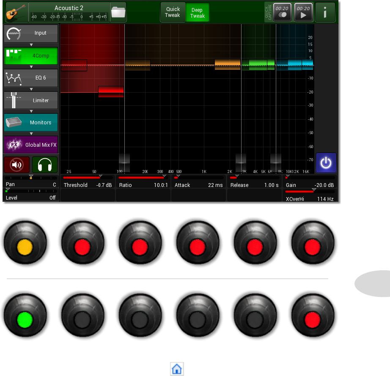Image resolution: width=390 pixels, height=376 pixels.
Task: Click the low crossover handle near 100 Hz
Action: 124,163
